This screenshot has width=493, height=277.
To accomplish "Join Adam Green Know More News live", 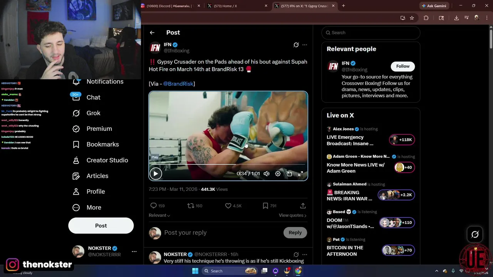I will pos(371,164).
